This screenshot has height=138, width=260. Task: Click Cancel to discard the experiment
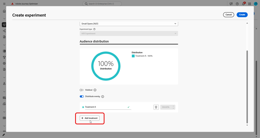[x=228, y=15]
